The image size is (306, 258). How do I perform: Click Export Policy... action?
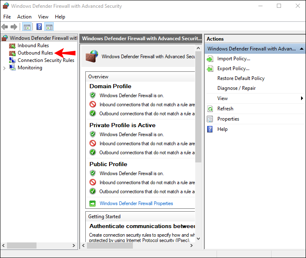coord(233,68)
